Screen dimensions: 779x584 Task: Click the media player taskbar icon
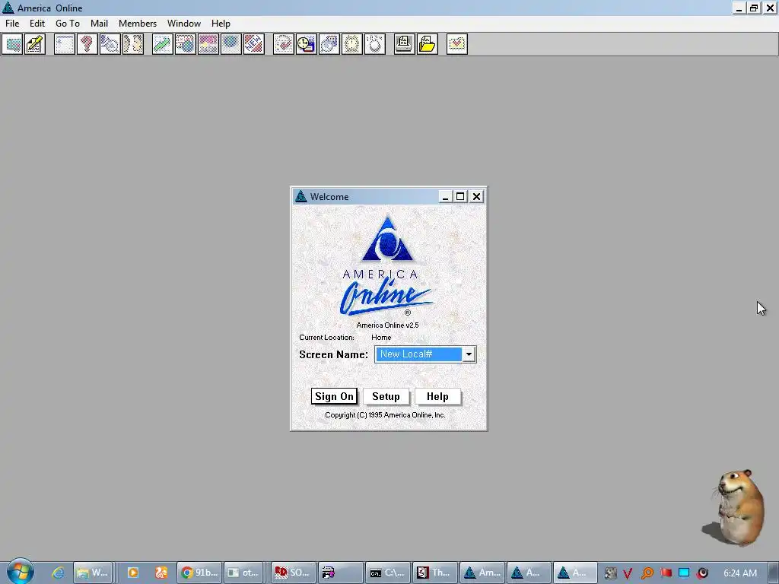pyautogui.click(x=132, y=573)
